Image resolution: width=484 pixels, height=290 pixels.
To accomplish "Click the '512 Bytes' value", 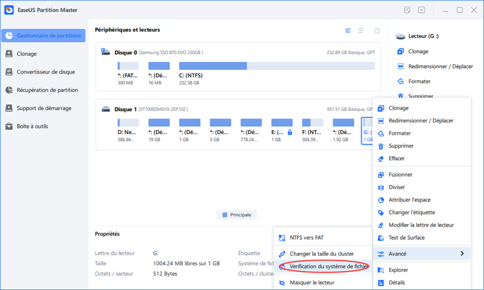I will 165,274.
